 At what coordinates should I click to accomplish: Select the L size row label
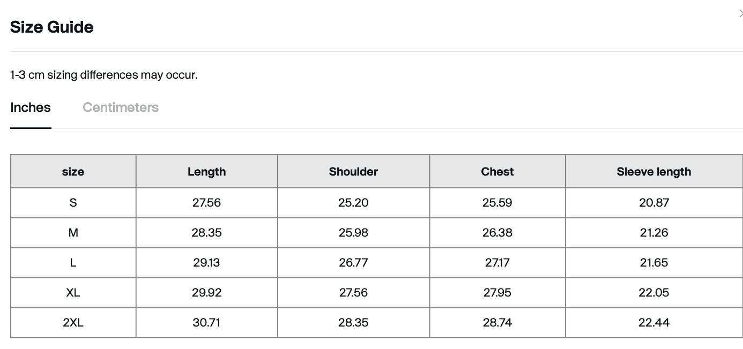point(73,262)
